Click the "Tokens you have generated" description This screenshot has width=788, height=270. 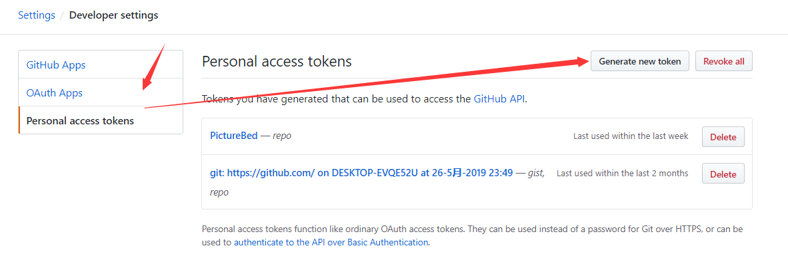coord(333,99)
